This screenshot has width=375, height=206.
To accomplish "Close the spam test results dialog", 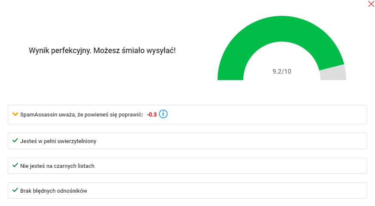I will coord(371,4).
